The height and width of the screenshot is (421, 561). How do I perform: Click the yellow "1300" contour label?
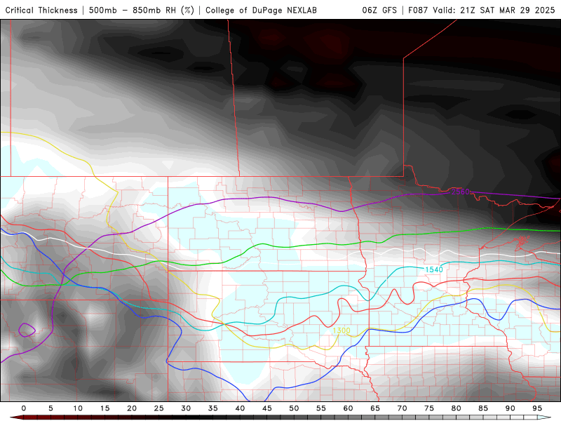(342, 330)
